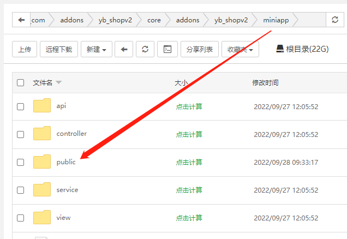Open the controller folder name
Viewport: 347px width, 239px height.
point(71,134)
